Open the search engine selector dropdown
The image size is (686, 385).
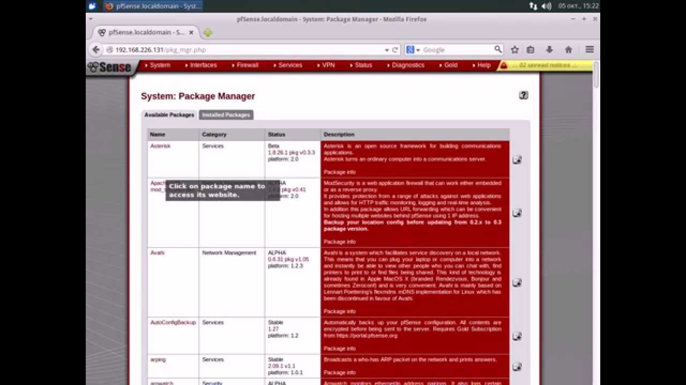point(413,50)
